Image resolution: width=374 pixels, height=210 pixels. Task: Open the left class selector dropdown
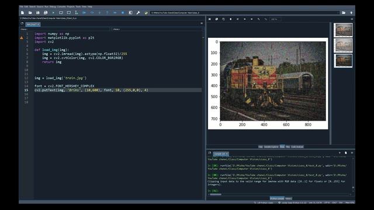pyautogui.click(x=65, y=29)
